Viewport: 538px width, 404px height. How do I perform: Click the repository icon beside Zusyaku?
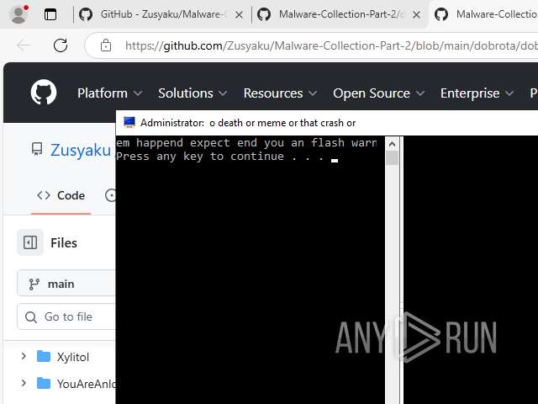click(x=37, y=150)
